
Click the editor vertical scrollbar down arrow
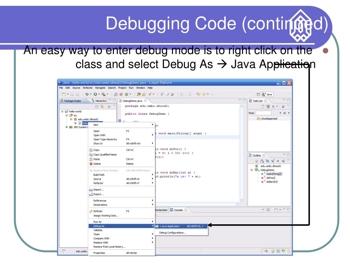tap(241, 200)
